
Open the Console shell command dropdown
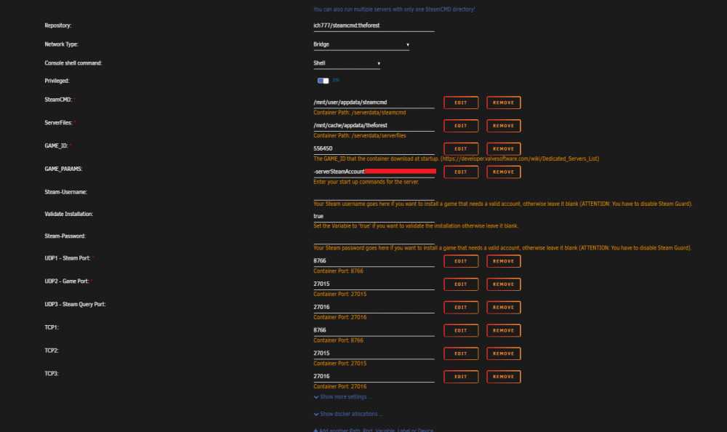click(347, 63)
